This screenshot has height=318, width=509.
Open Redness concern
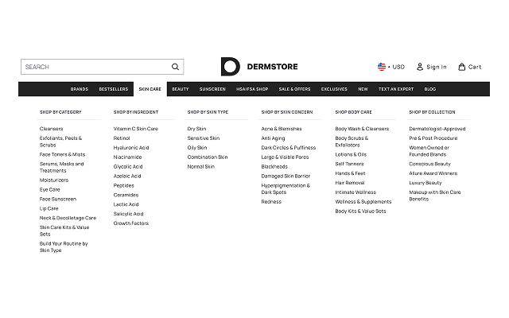pyautogui.click(x=271, y=201)
